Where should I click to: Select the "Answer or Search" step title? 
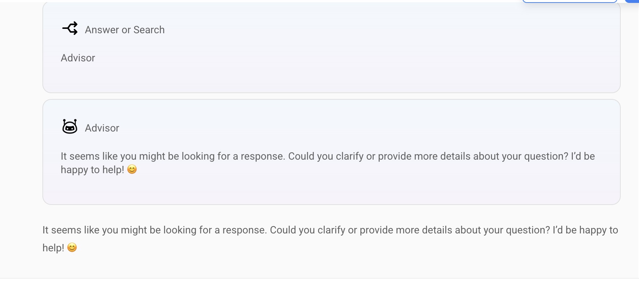(x=125, y=30)
